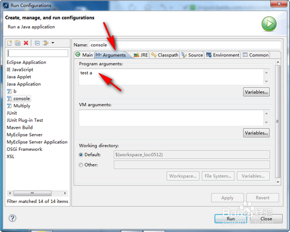This screenshot has height=232, width=290.
Task: Click the Revert button
Action: (263, 198)
